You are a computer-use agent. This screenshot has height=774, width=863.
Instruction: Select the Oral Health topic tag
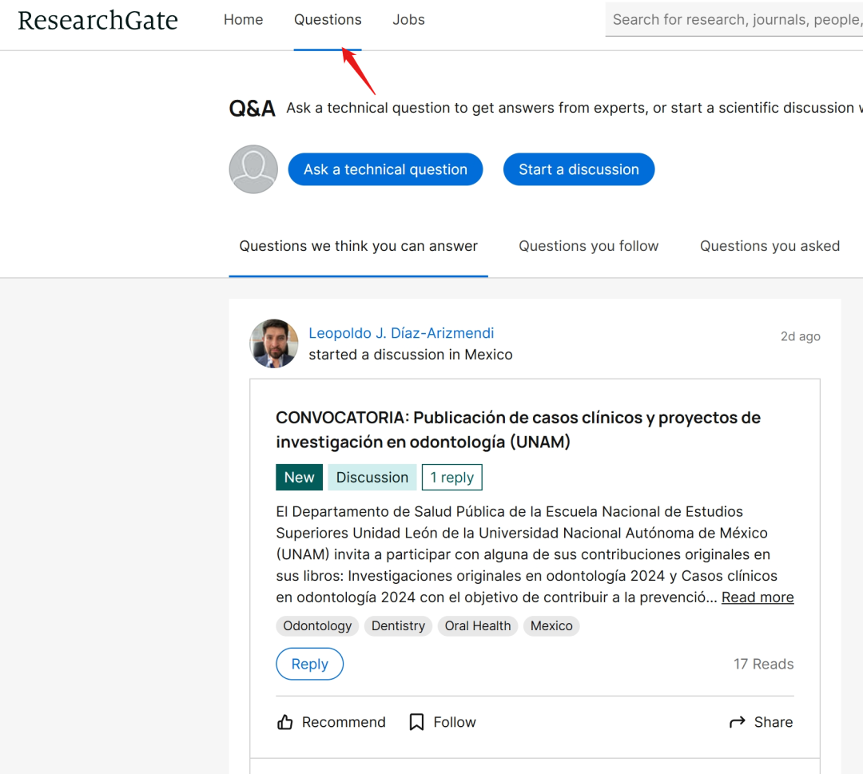click(478, 626)
